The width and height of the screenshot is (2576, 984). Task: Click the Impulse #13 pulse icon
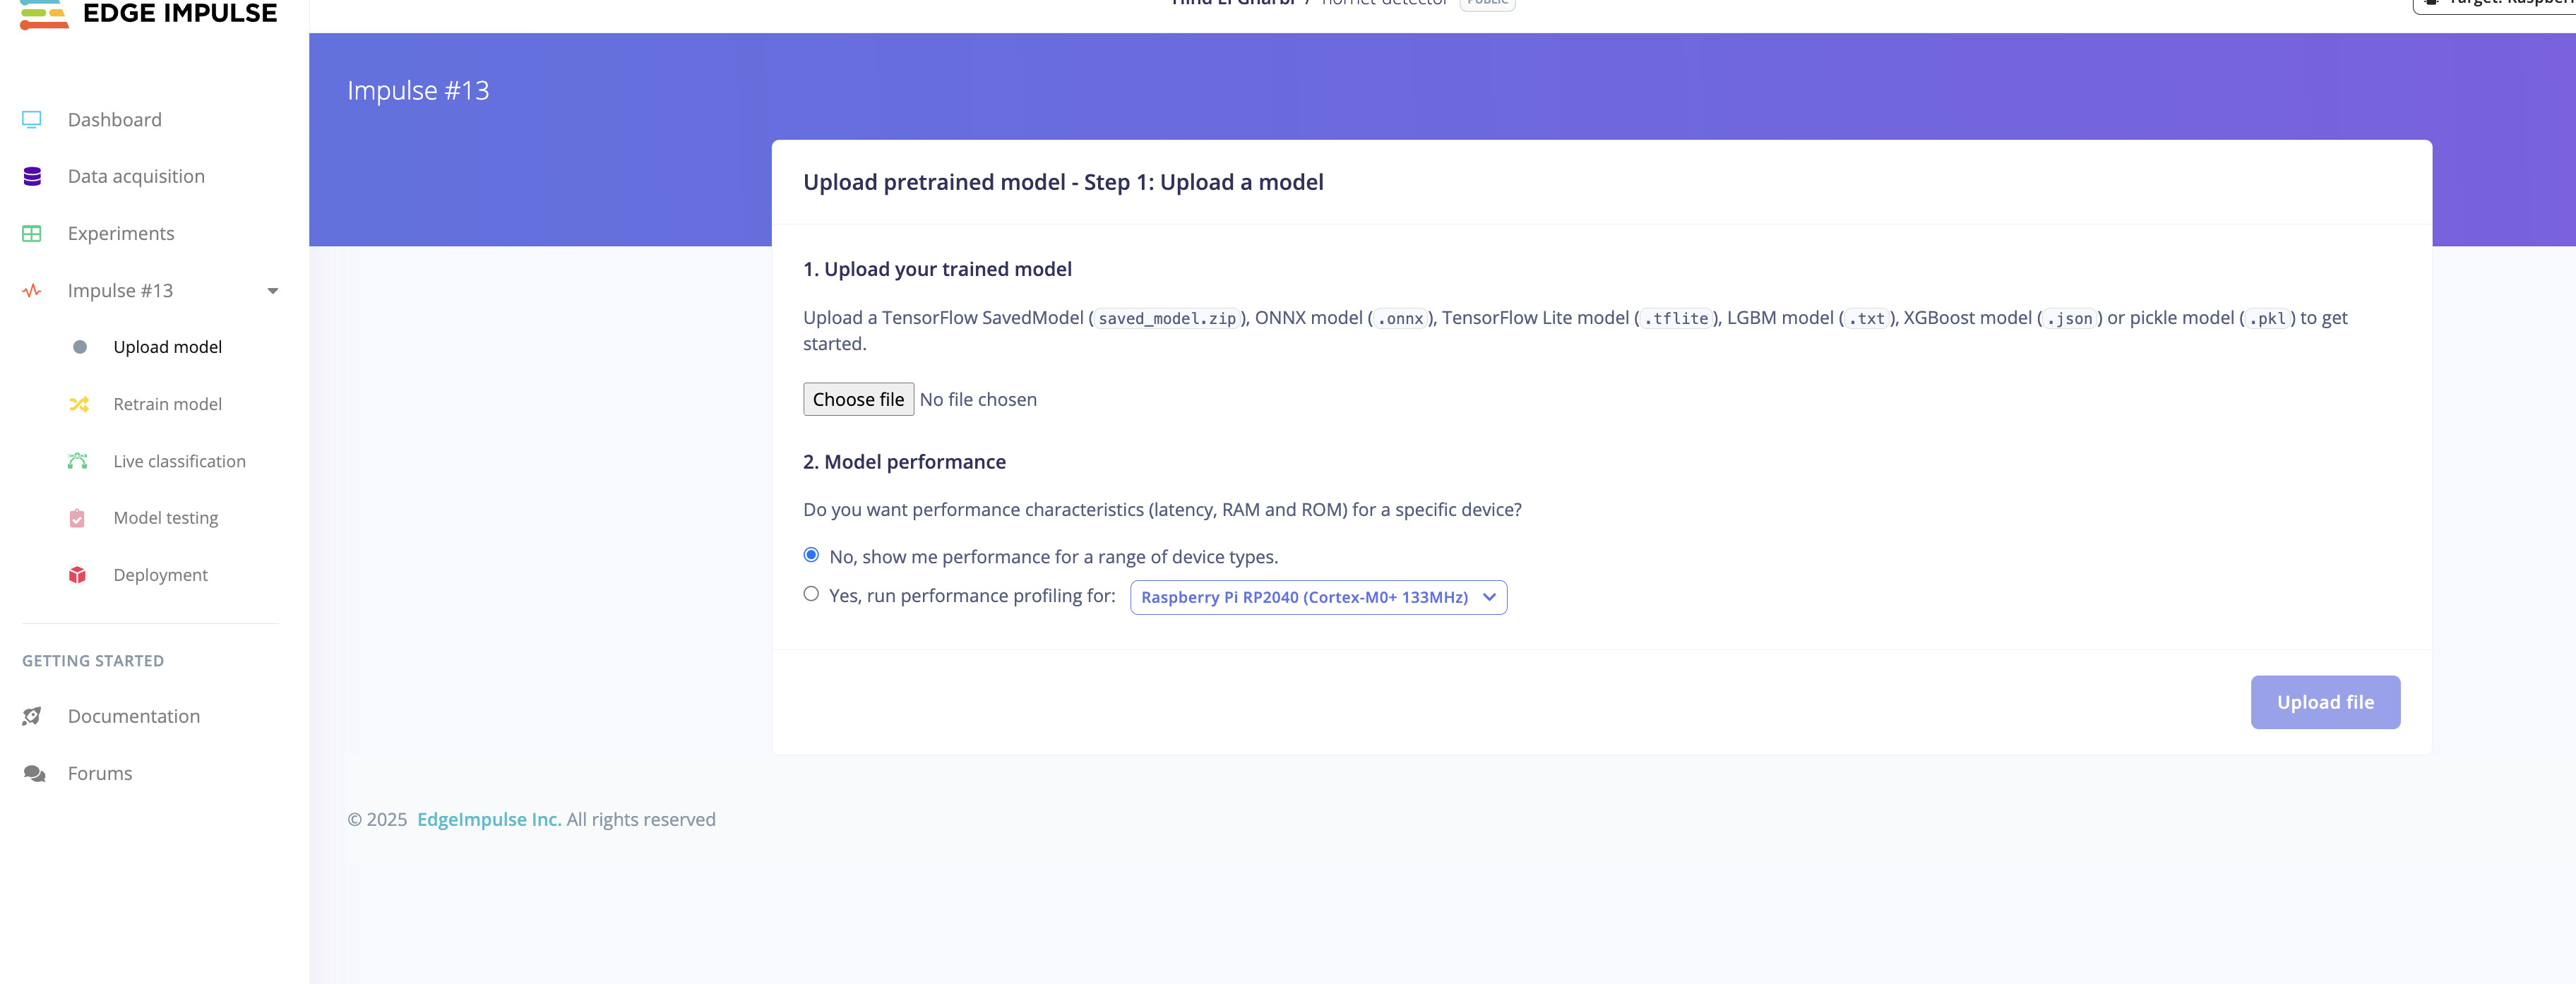(x=32, y=291)
